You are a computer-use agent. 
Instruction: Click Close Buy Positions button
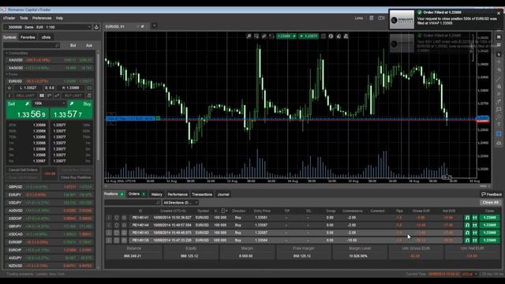[x=76, y=177]
